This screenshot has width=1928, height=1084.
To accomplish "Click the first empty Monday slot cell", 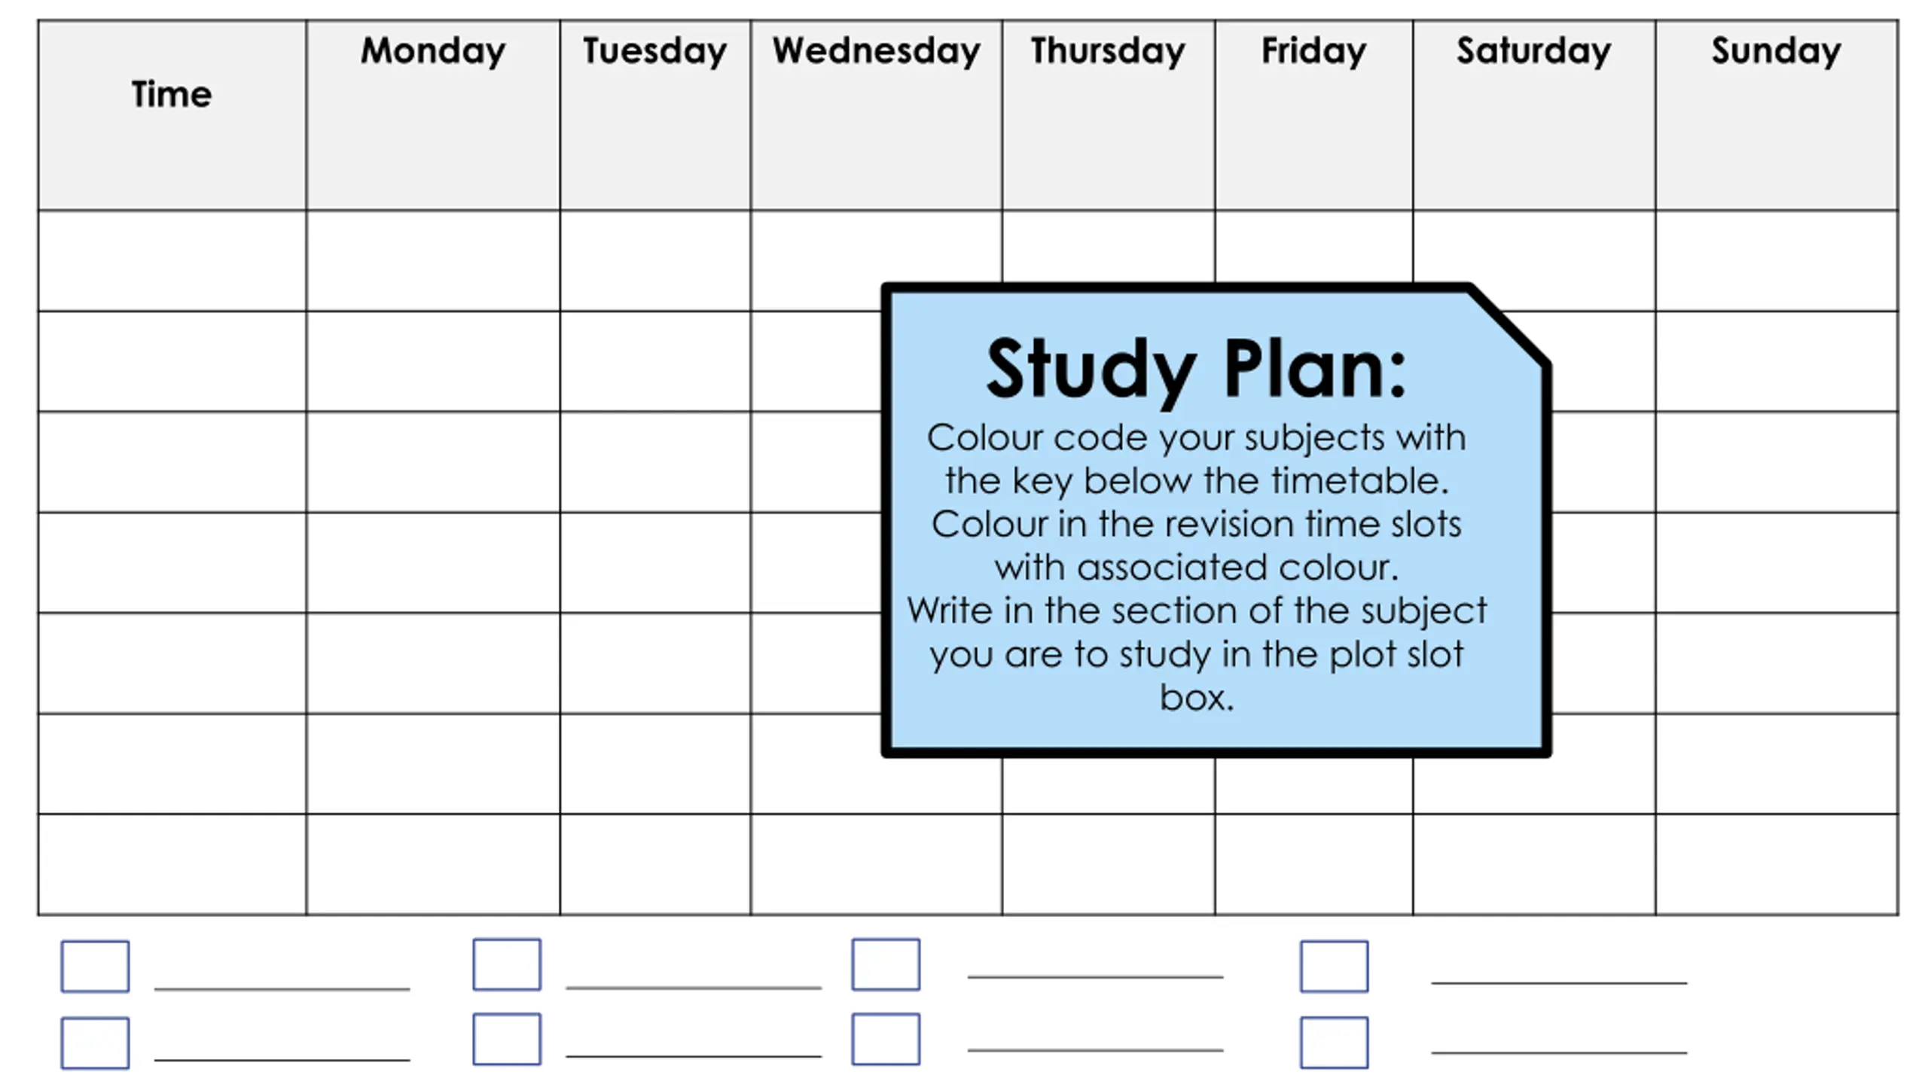I will (x=433, y=260).
